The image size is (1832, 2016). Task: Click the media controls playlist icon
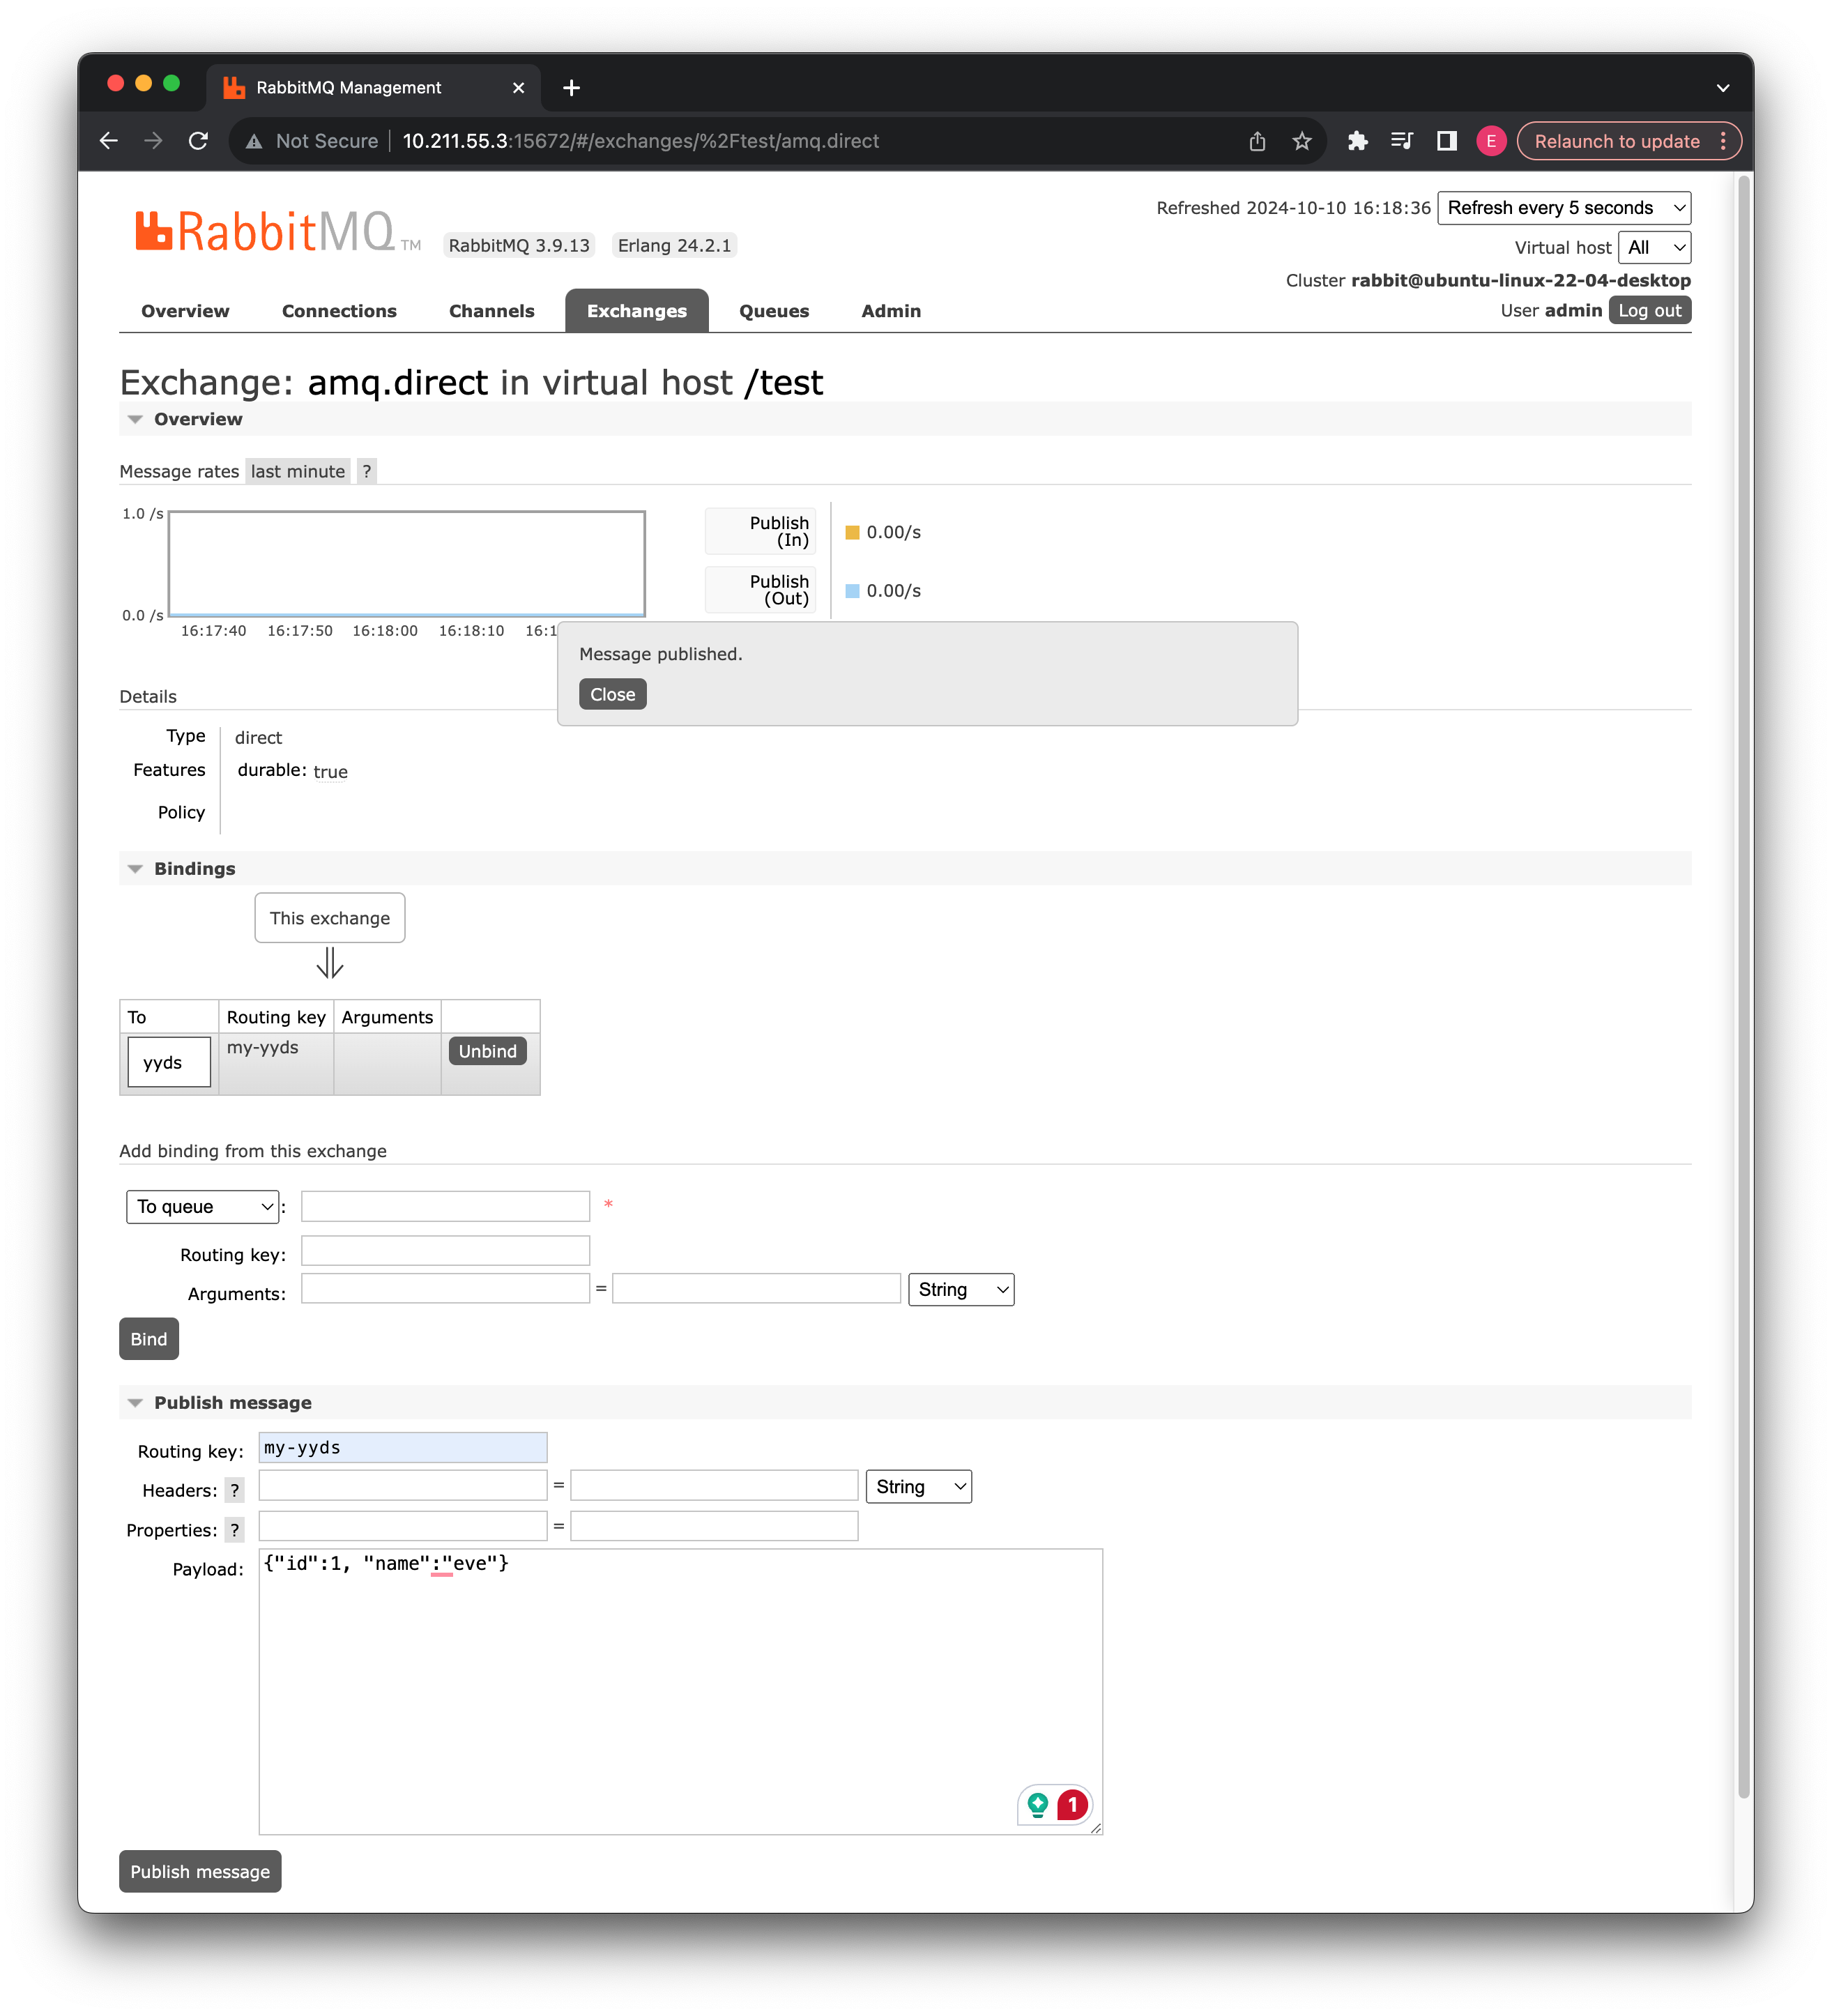click(x=1401, y=141)
